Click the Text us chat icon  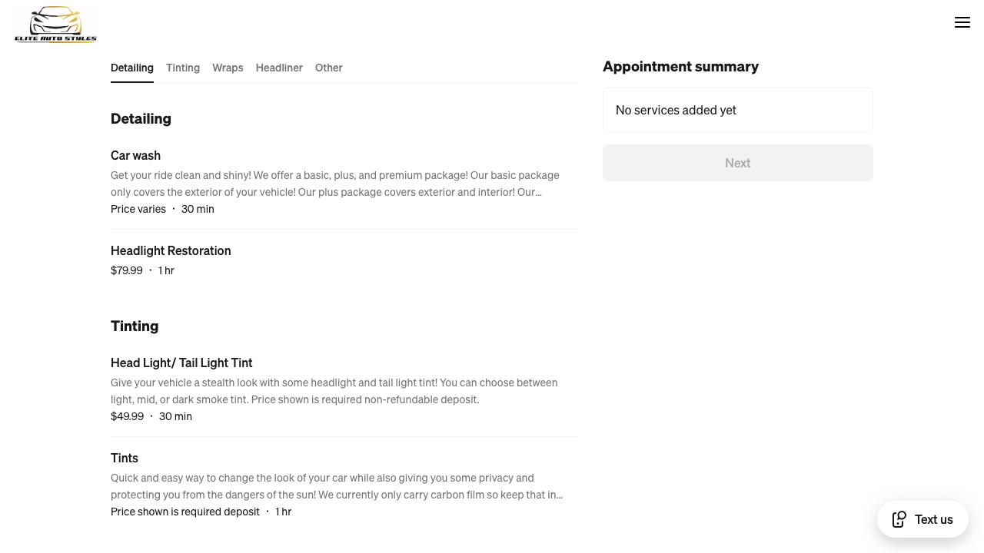(899, 519)
